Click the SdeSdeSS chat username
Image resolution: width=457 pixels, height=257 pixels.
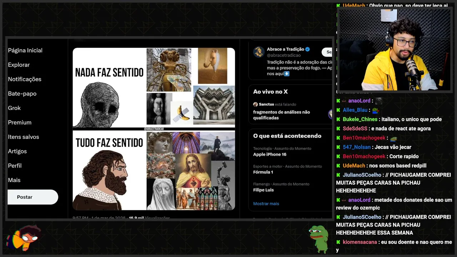pyautogui.click(x=355, y=128)
